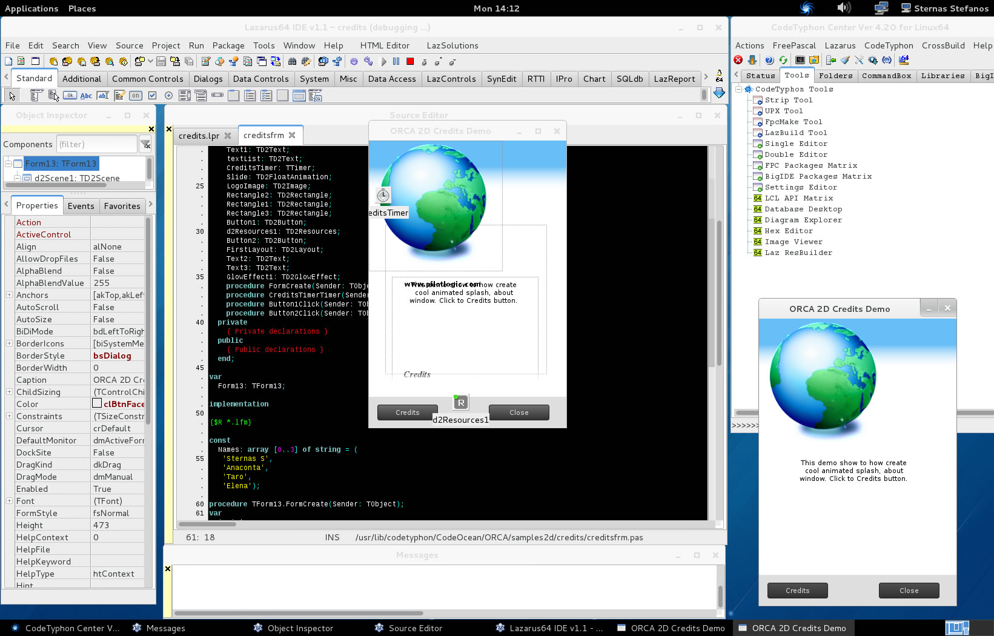
Task: Click the green Run arrow in Lazarus toolbar
Action: click(x=383, y=61)
